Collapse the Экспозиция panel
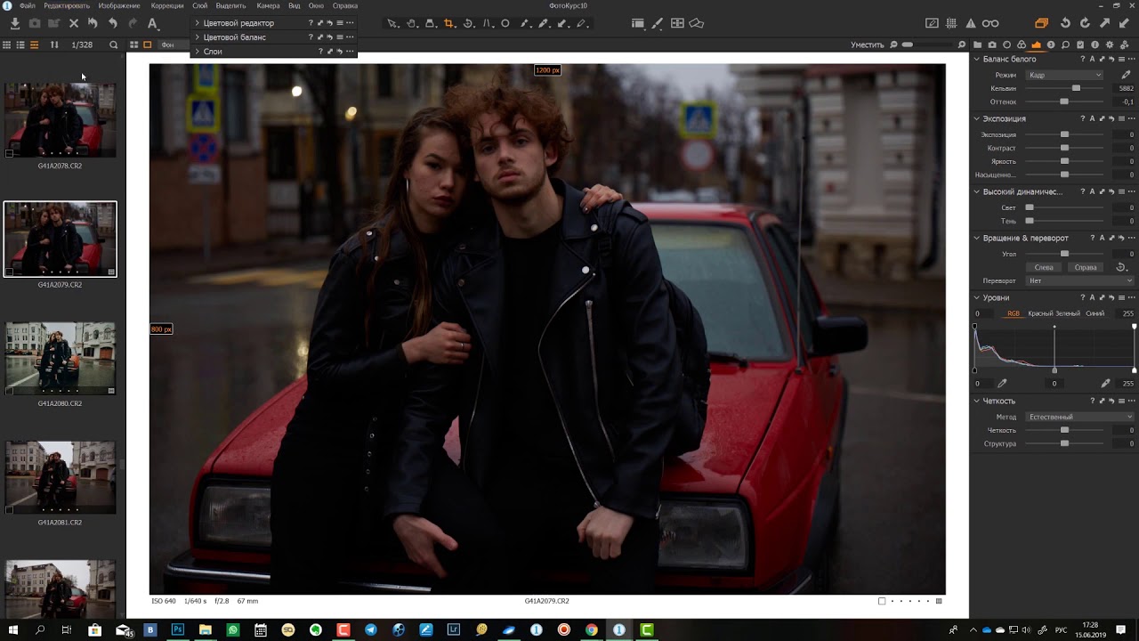This screenshot has height=641, width=1139. [976, 118]
